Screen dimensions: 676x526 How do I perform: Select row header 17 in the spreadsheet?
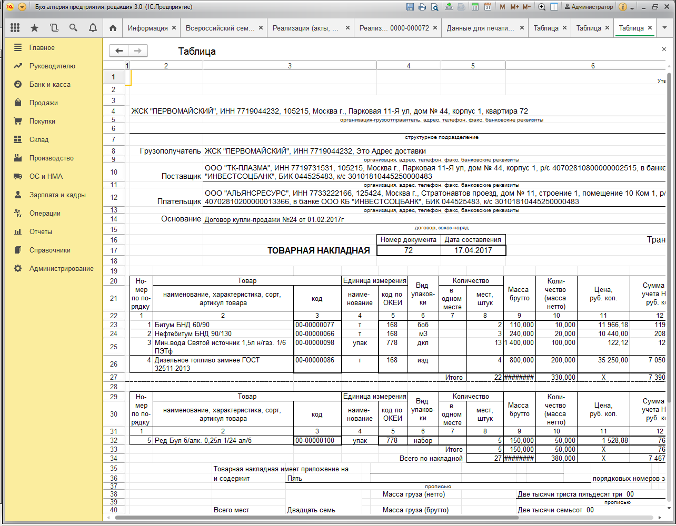coord(113,250)
